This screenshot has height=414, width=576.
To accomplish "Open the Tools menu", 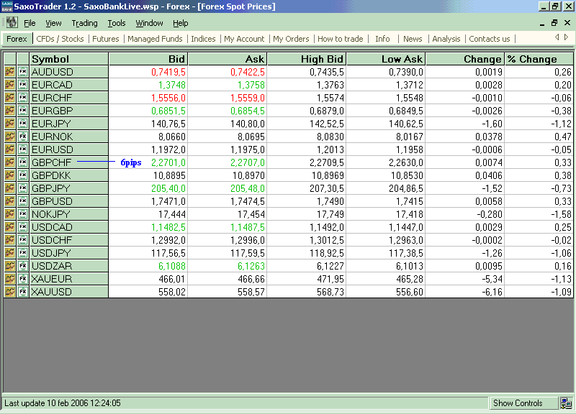I will (117, 23).
